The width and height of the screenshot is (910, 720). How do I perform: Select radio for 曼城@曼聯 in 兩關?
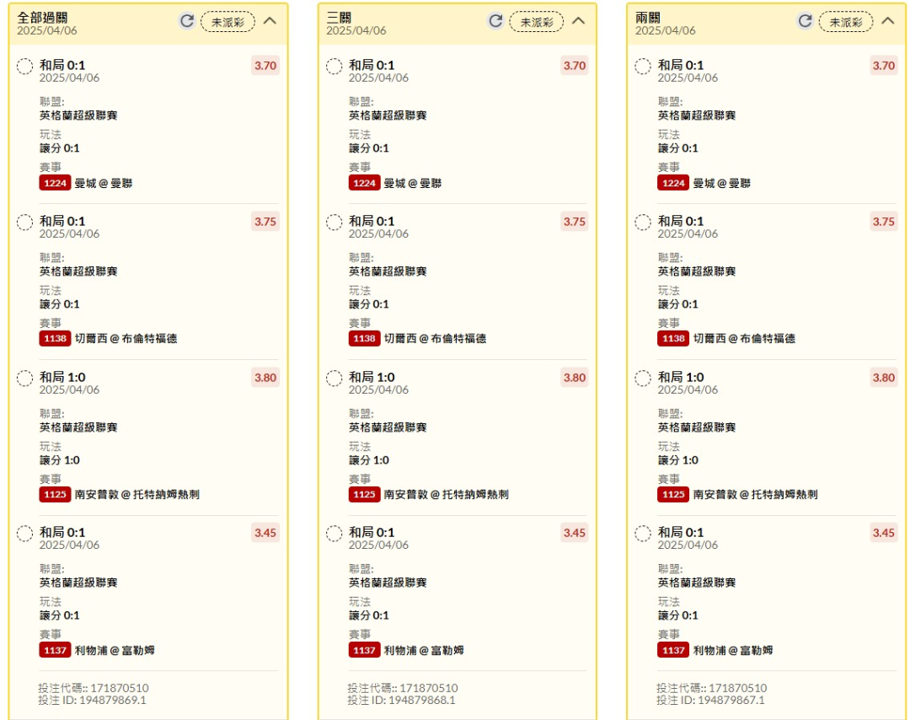click(642, 67)
